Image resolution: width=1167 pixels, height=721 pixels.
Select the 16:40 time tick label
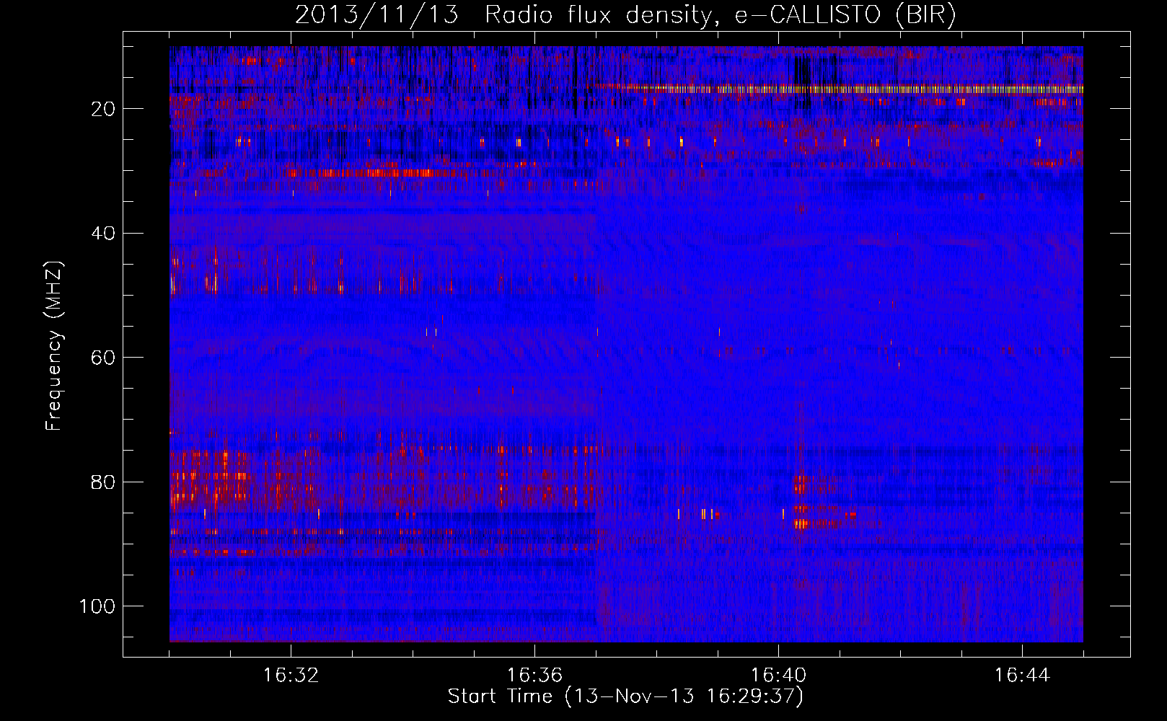(778, 676)
